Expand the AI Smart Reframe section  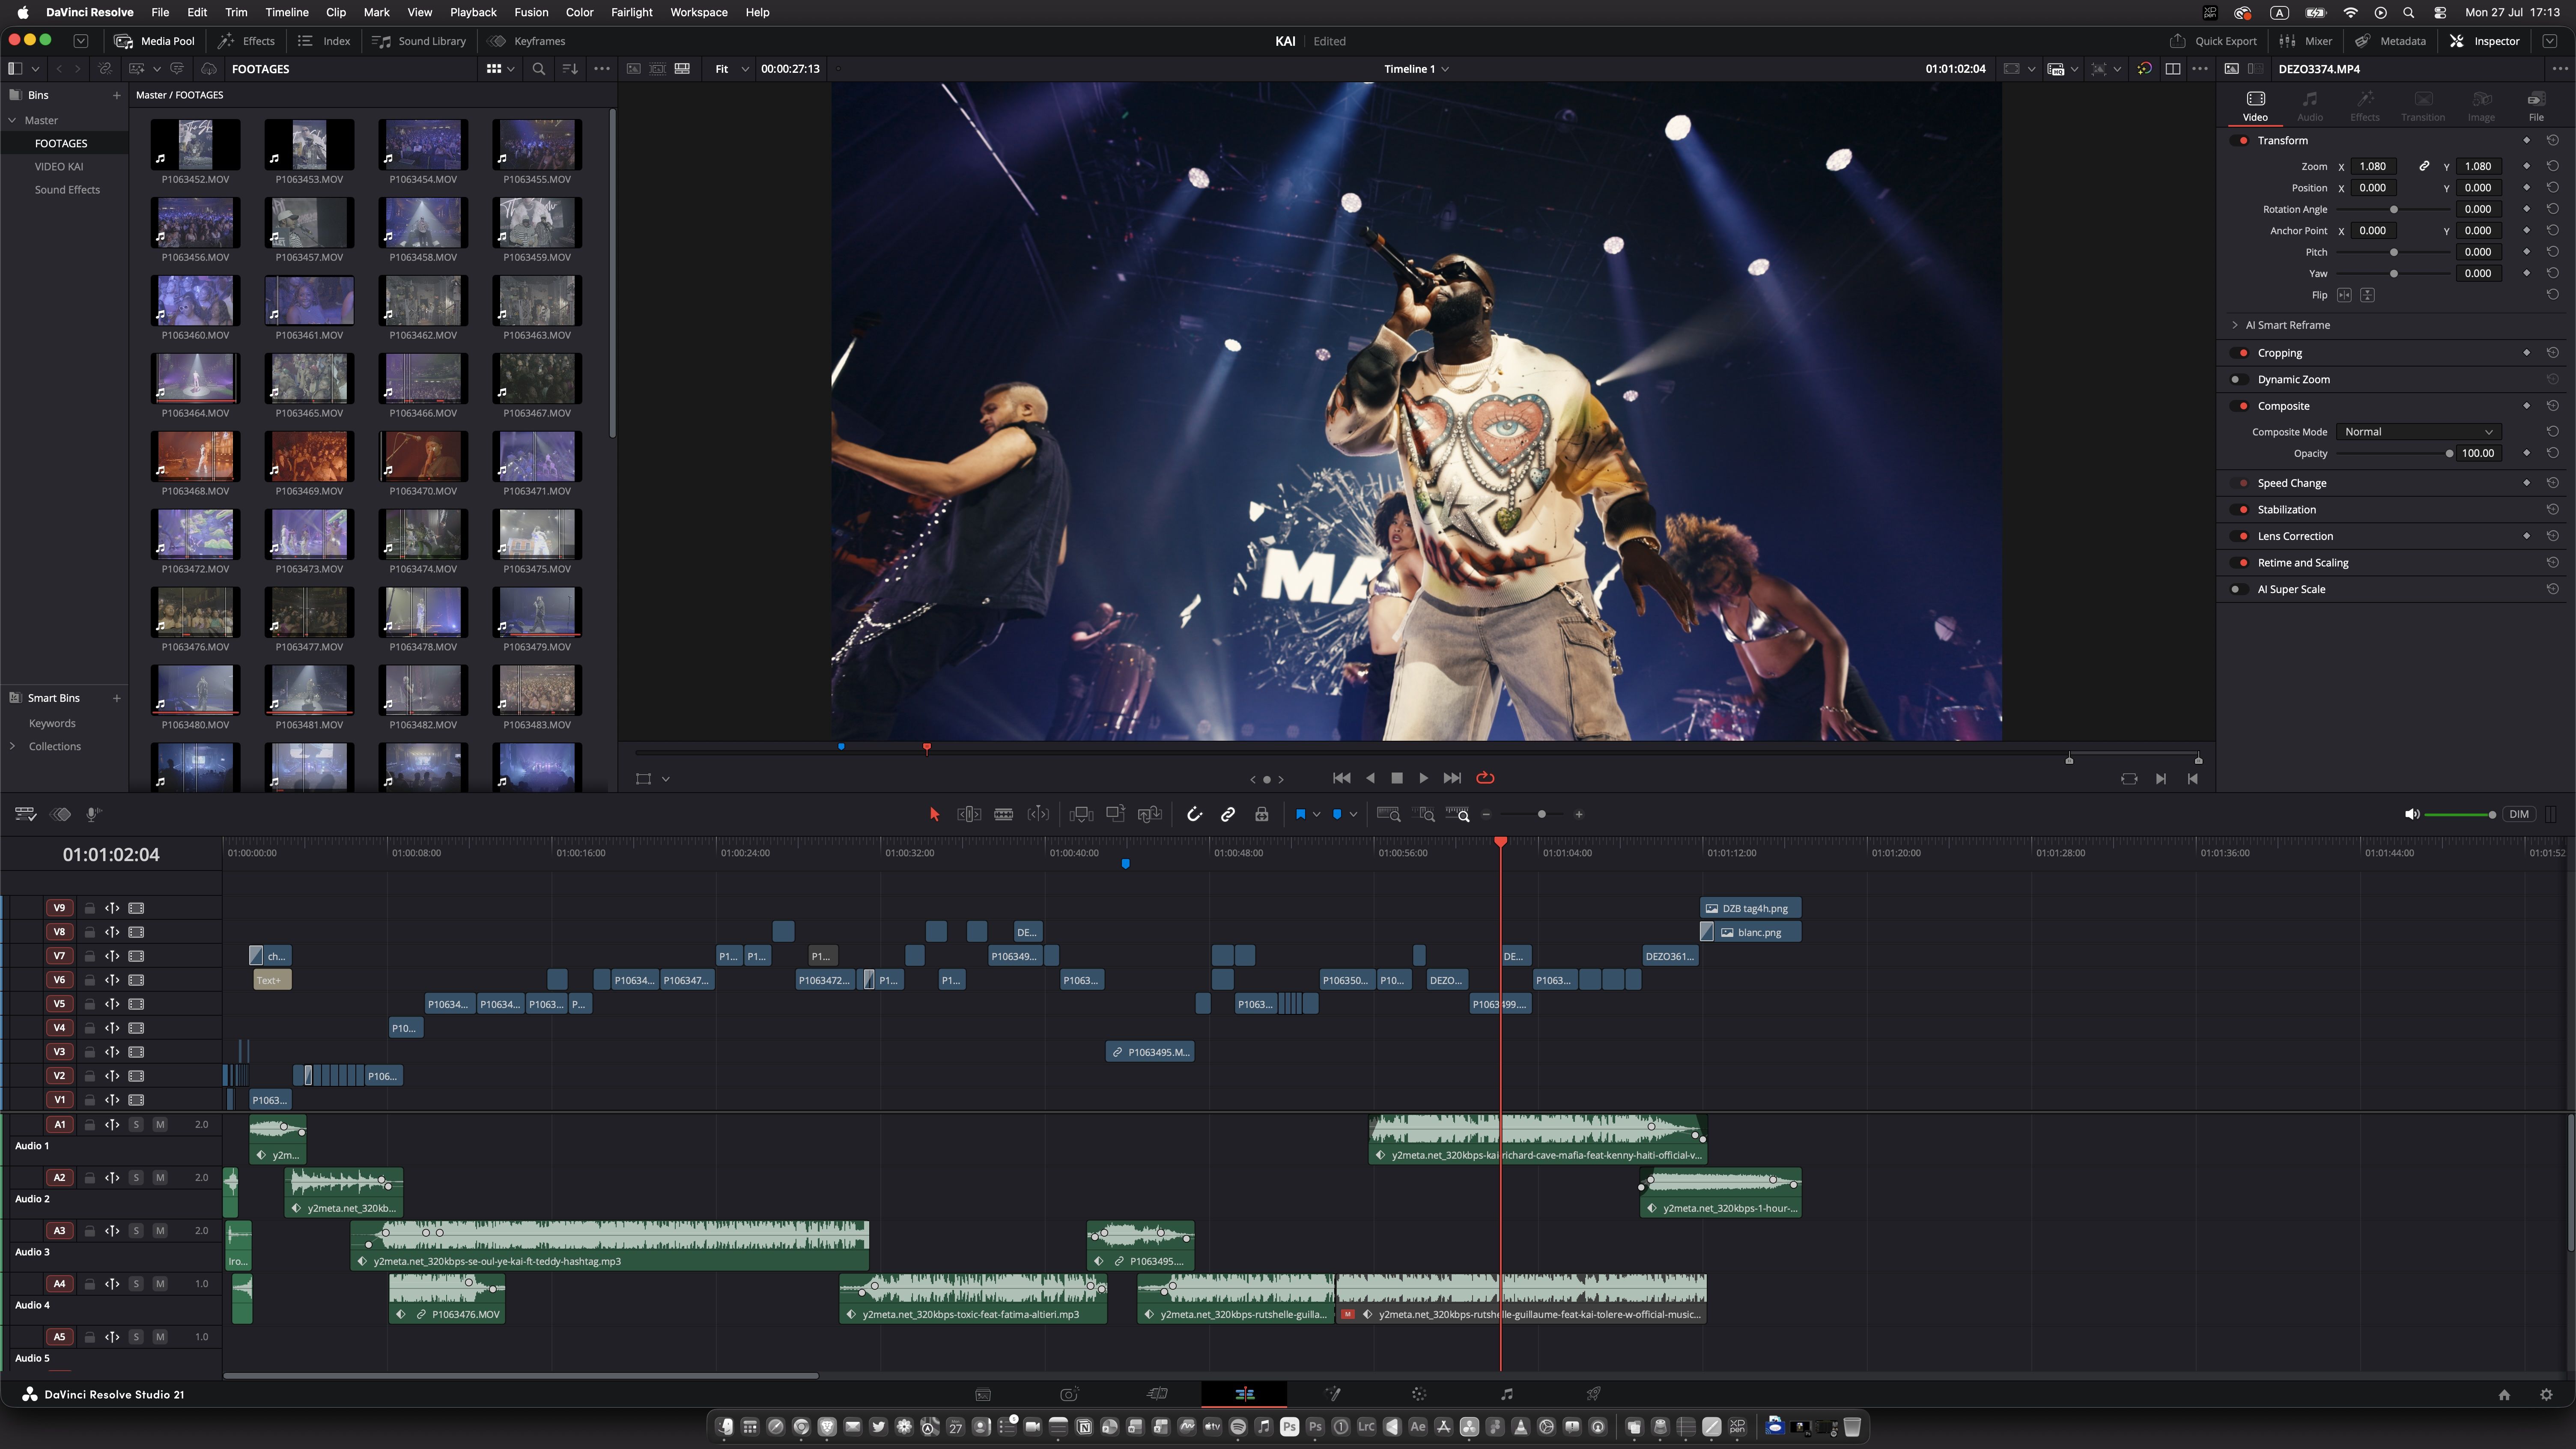tap(2235, 325)
